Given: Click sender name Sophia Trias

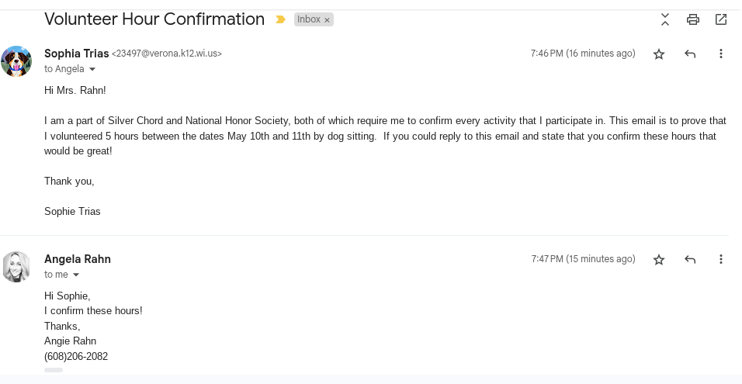Looking at the screenshot, I should (x=76, y=54).
